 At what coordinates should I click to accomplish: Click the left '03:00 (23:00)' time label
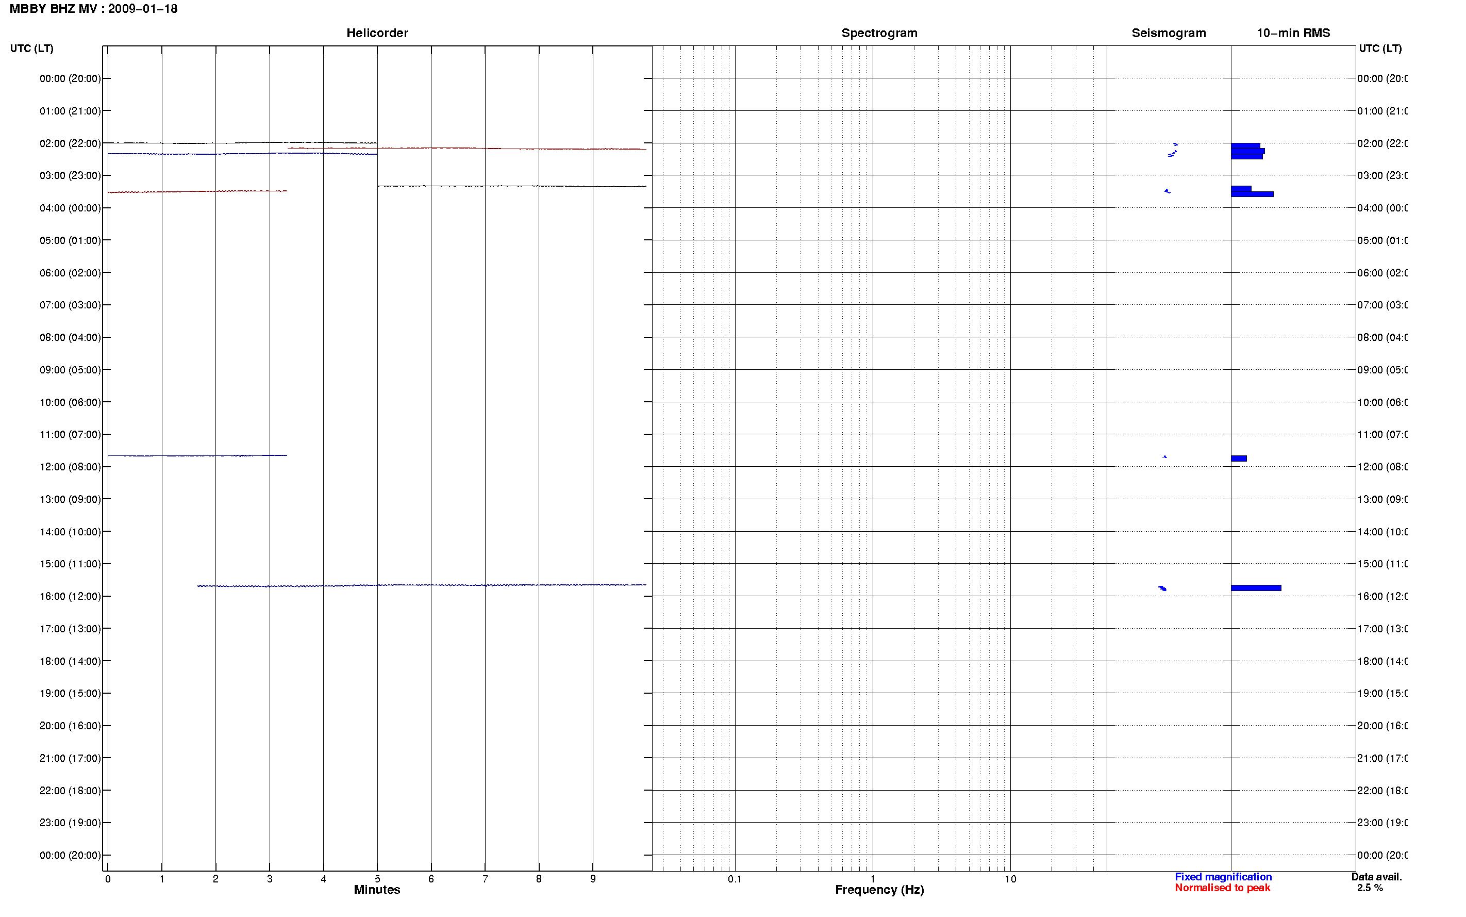click(x=70, y=176)
